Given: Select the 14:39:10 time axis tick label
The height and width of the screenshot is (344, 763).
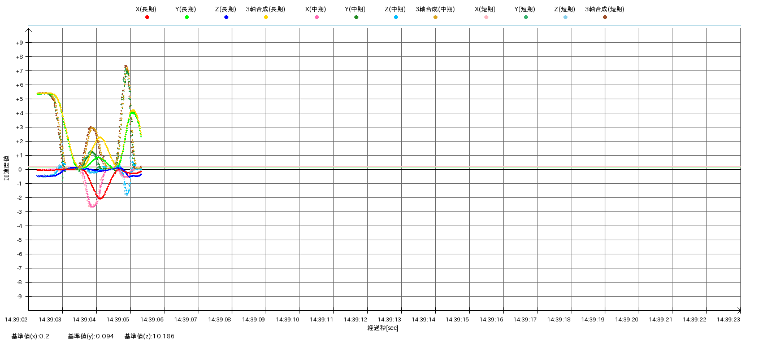Looking at the screenshot, I should pos(288,319).
